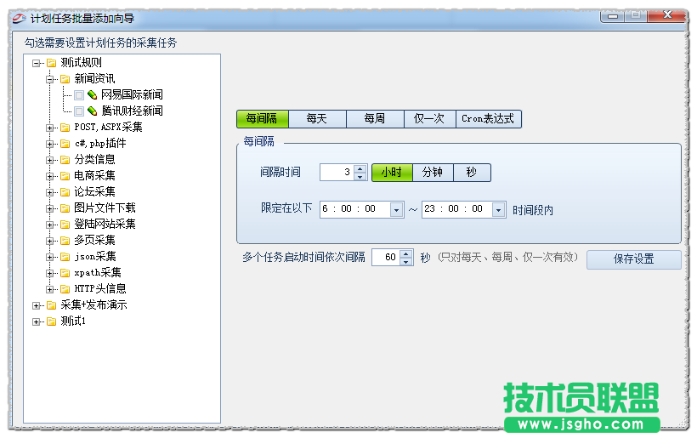
Task: Switch to the 仅一次 tab
Action: coord(429,119)
